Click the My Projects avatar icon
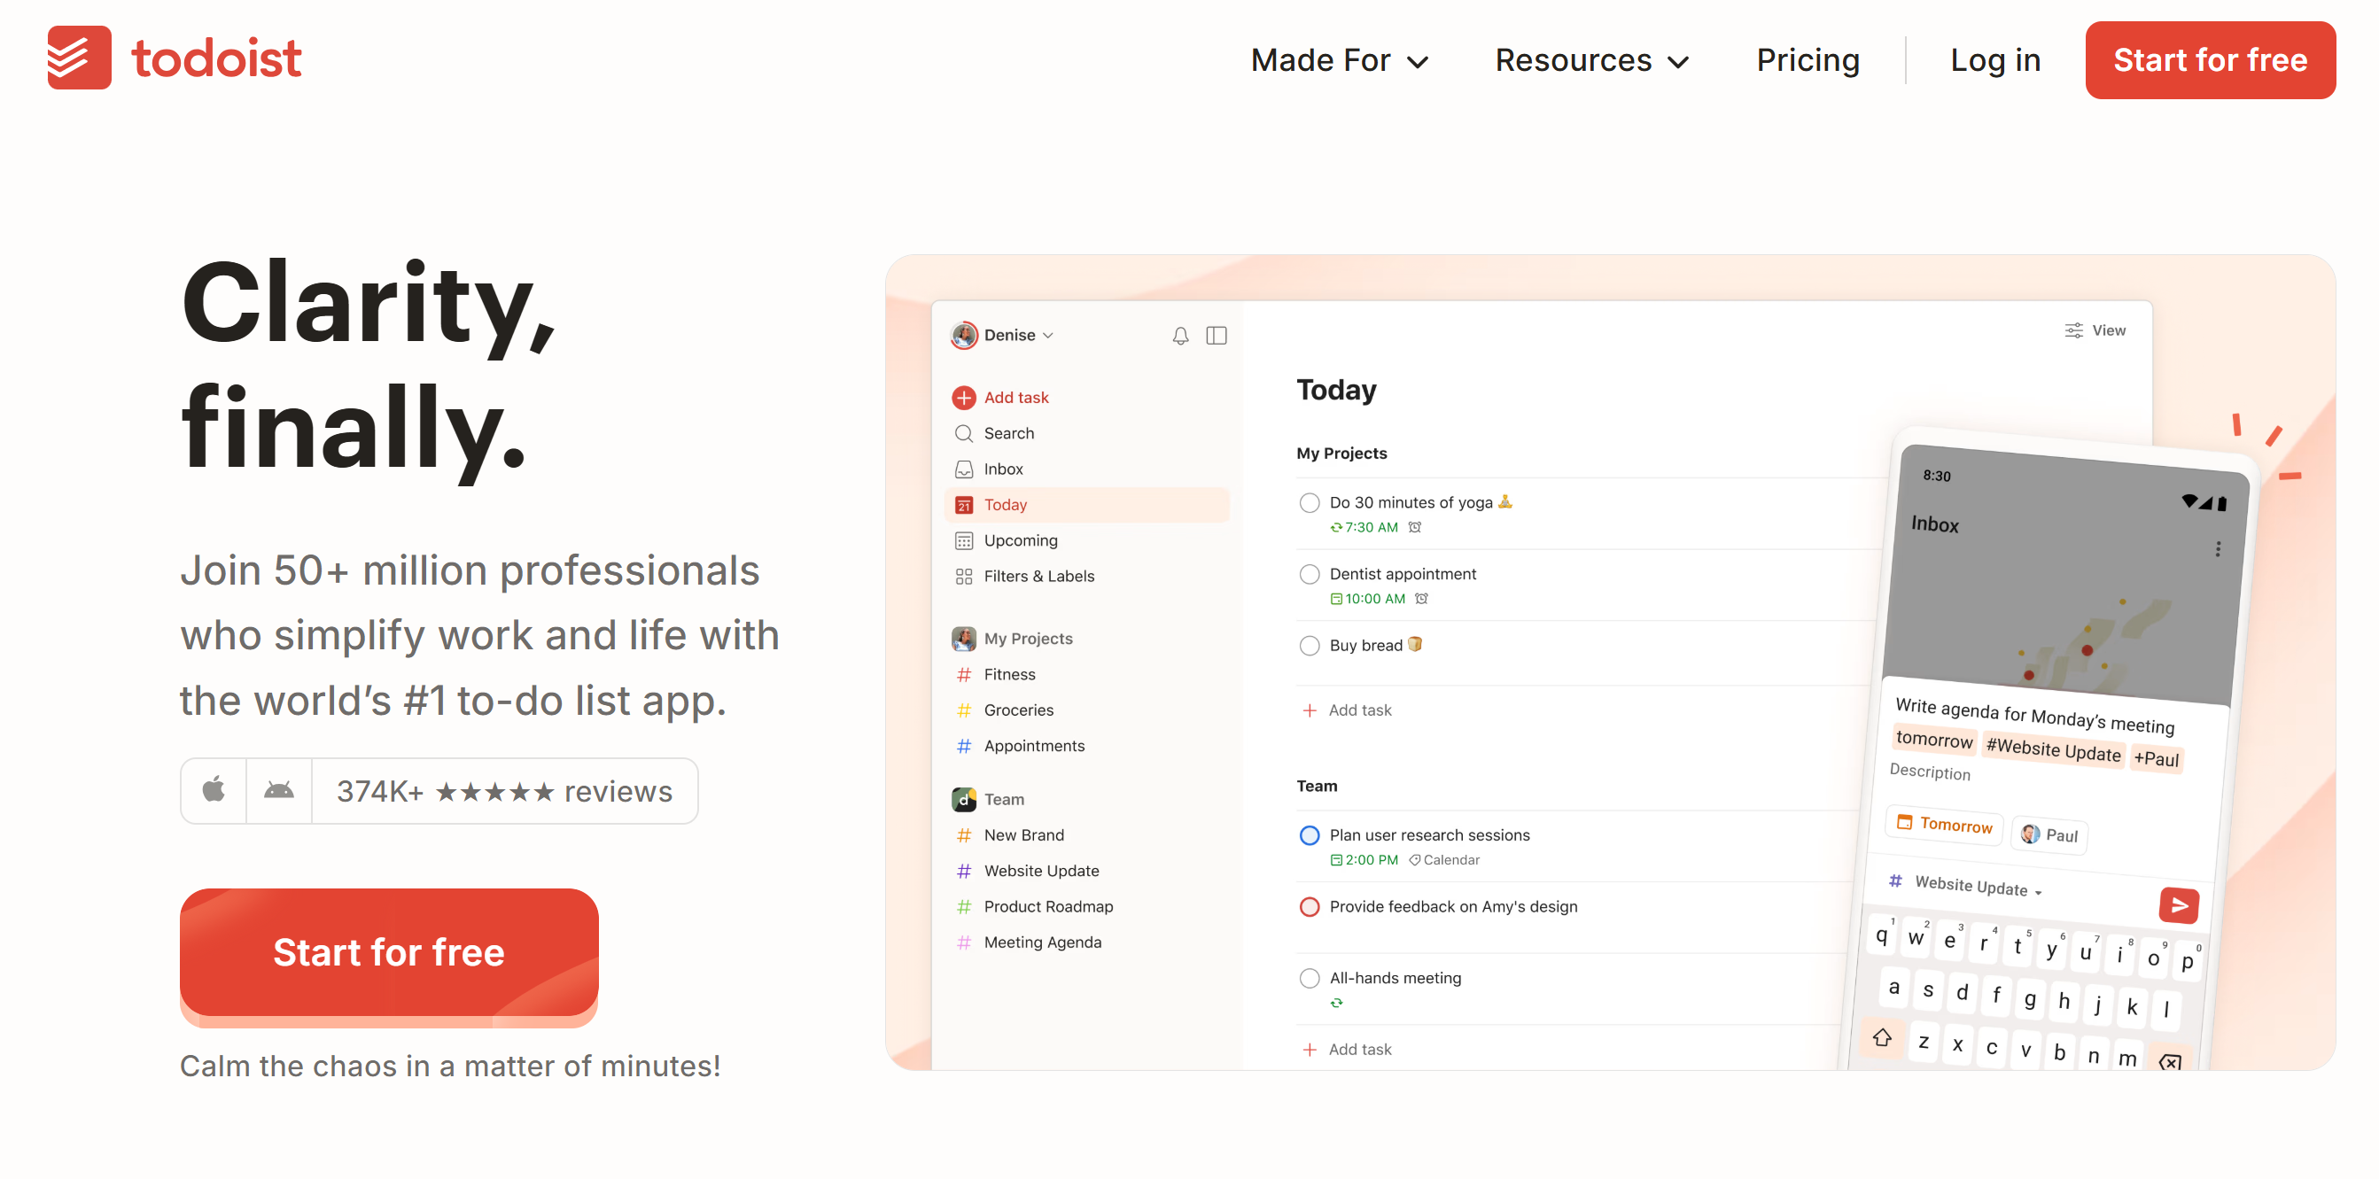The width and height of the screenshot is (2379, 1179). coord(963,639)
